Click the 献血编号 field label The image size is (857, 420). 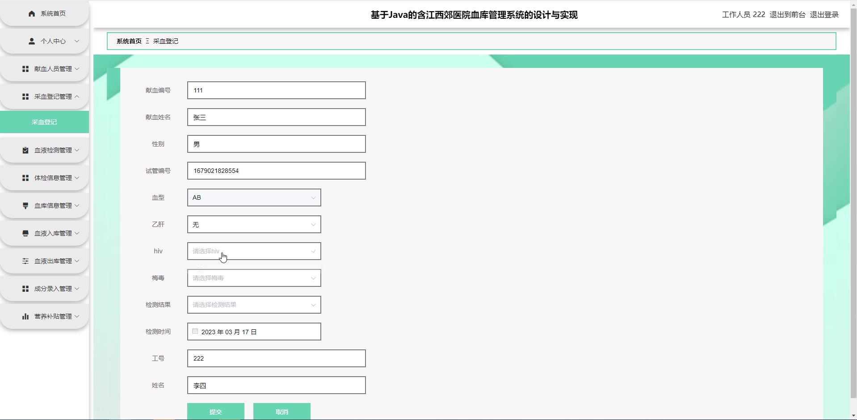[x=158, y=90]
